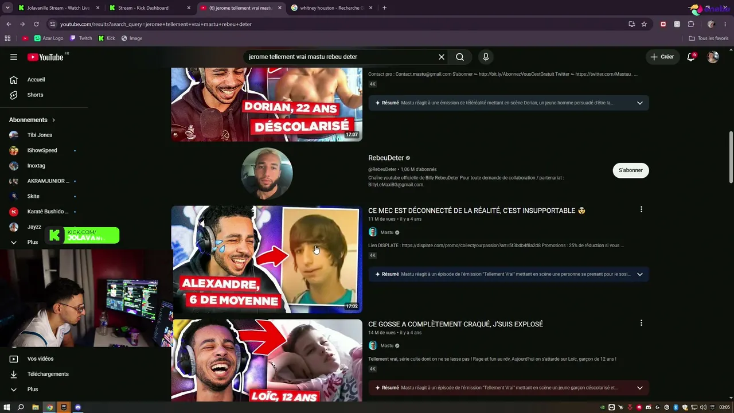The height and width of the screenshot is (413, 734).
Task: Play the Dorian, 22 ans video thumbnail
Action: [267, 104]
